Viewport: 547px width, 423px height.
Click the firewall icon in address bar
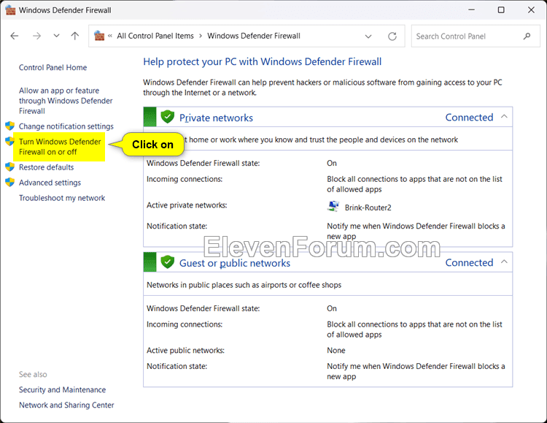[x=99, y=36]
